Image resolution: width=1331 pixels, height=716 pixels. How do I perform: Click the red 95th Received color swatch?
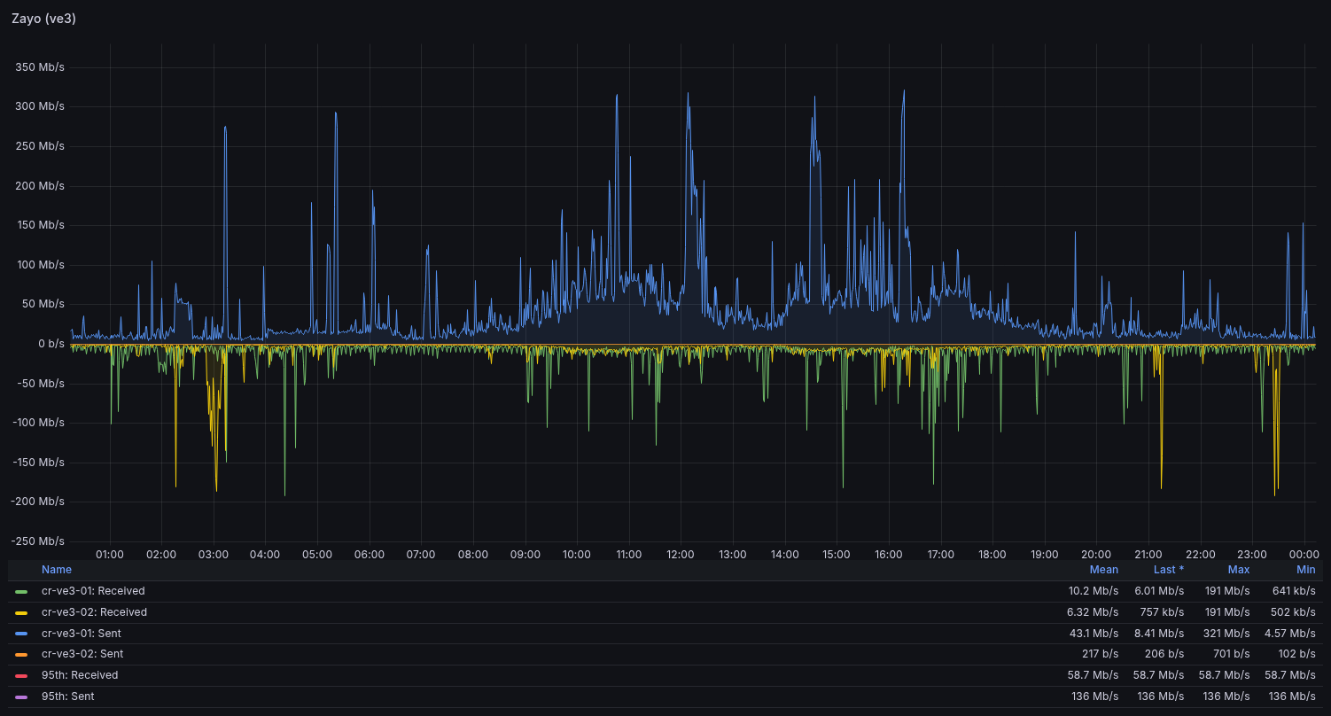coord(21,675)
